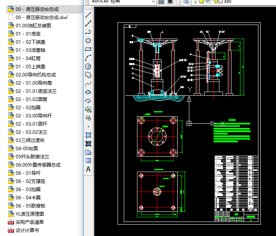Select the Table tool
Image resolution: width=276 pixels, height=236 pixels.
tap(88, 161)
